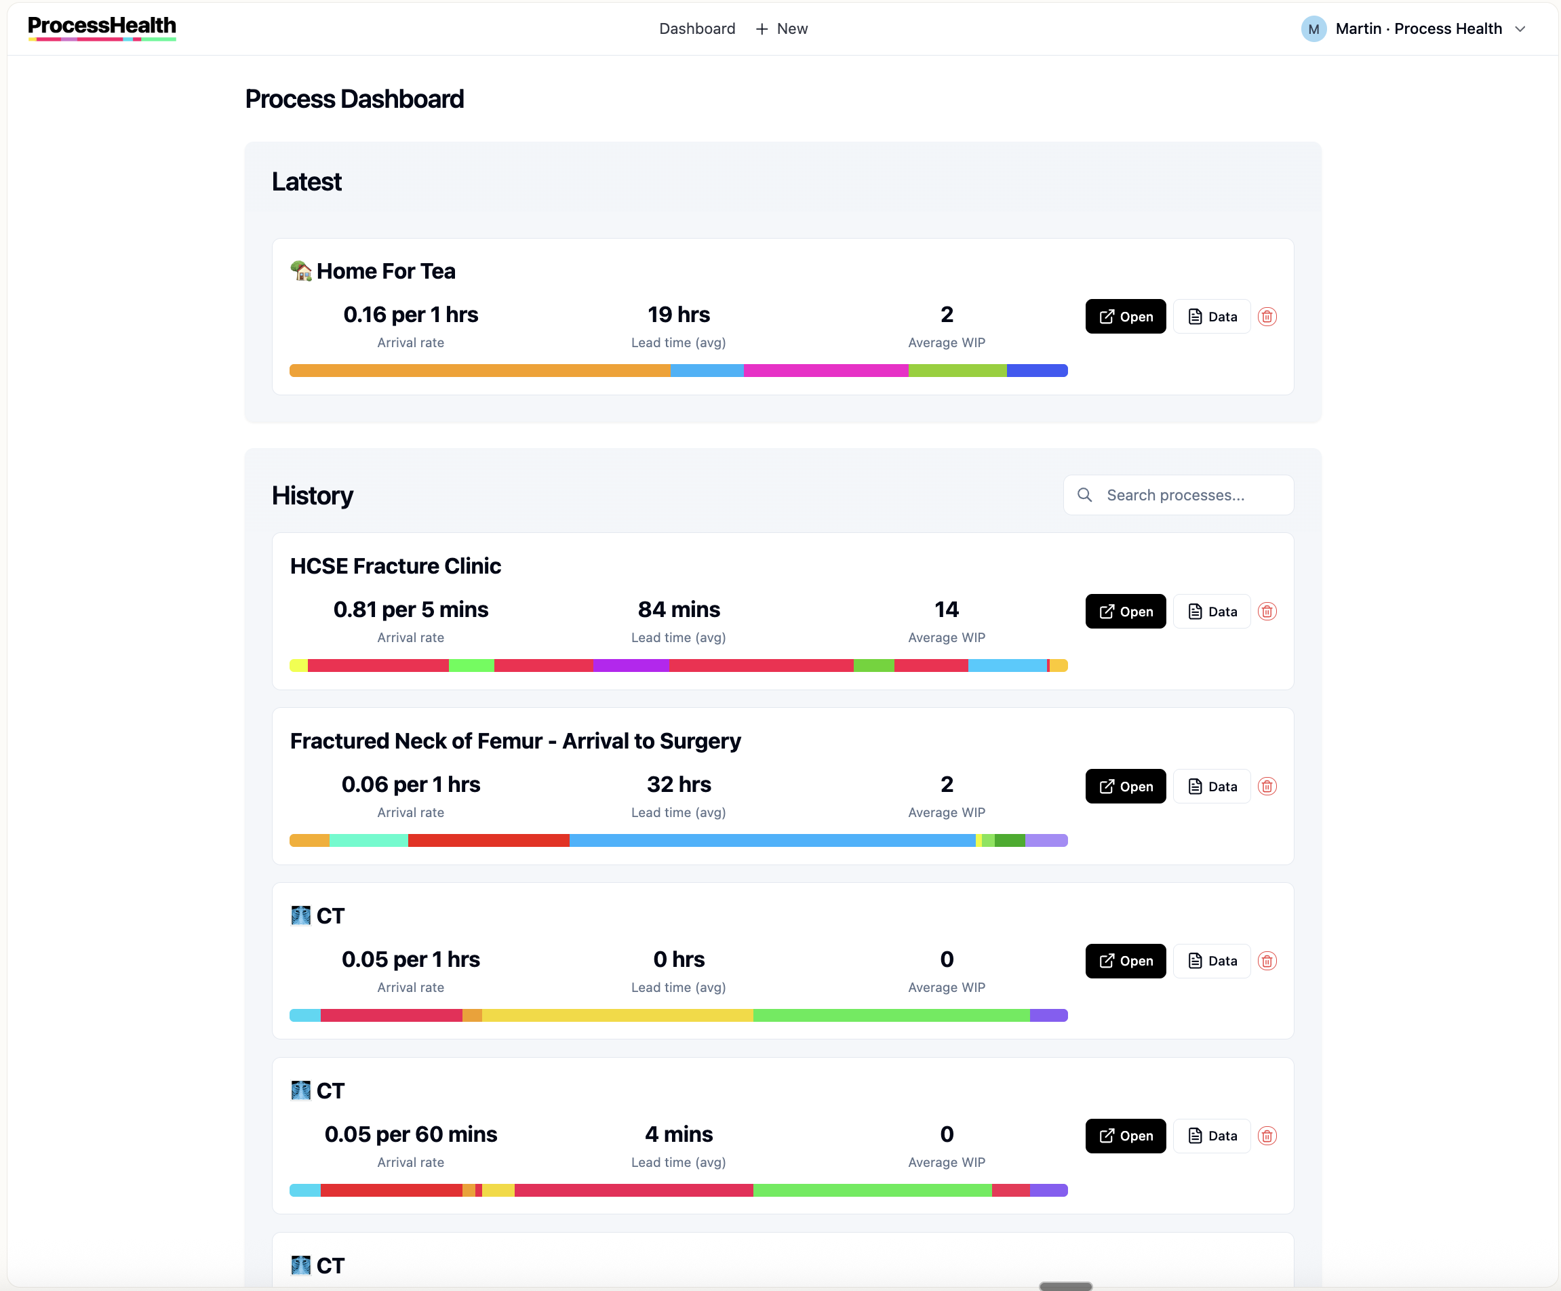Delete HCSE Fracture Clinic via trash icon
The height and width of the screenshot is (1291, 1561).
click(x=1267, y=611)
